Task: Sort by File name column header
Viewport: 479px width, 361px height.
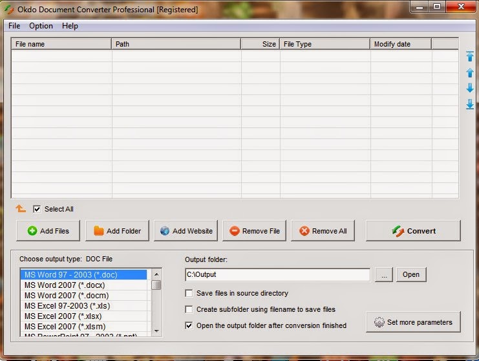Action: [61, 44]
